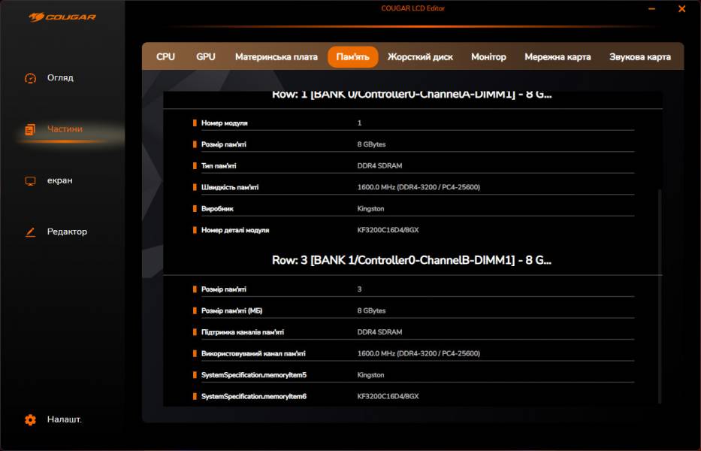This screenshot has width=701, height=451.
Task: Switch to the Монітор tab
Action: (x=488, y=57)
